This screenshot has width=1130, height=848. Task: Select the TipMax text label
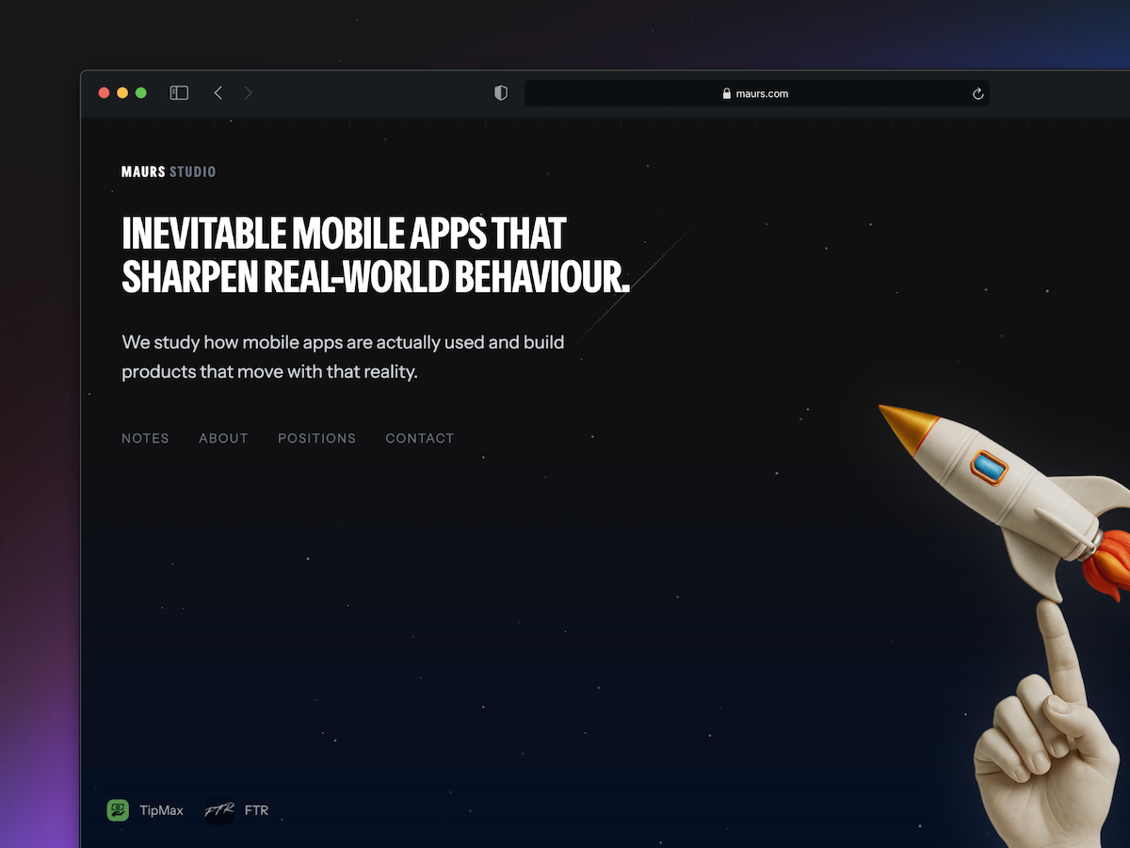[x=161, y=810]
